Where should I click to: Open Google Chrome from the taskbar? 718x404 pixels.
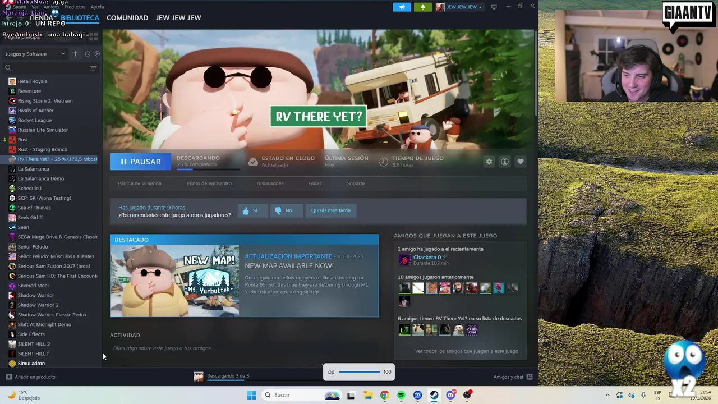click(384, 395)
